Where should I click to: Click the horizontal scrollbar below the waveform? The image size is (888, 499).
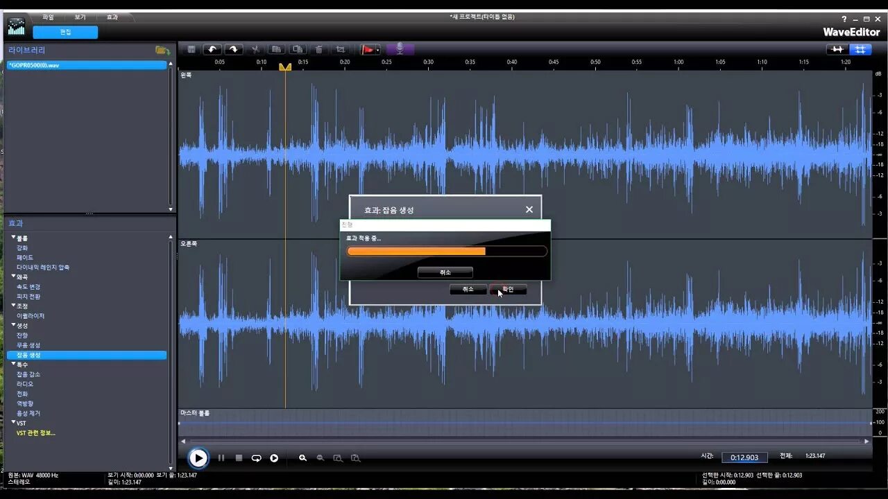[524, 441]
